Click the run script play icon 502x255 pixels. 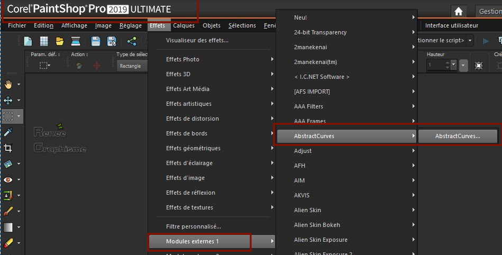click(x=486, y=41)
